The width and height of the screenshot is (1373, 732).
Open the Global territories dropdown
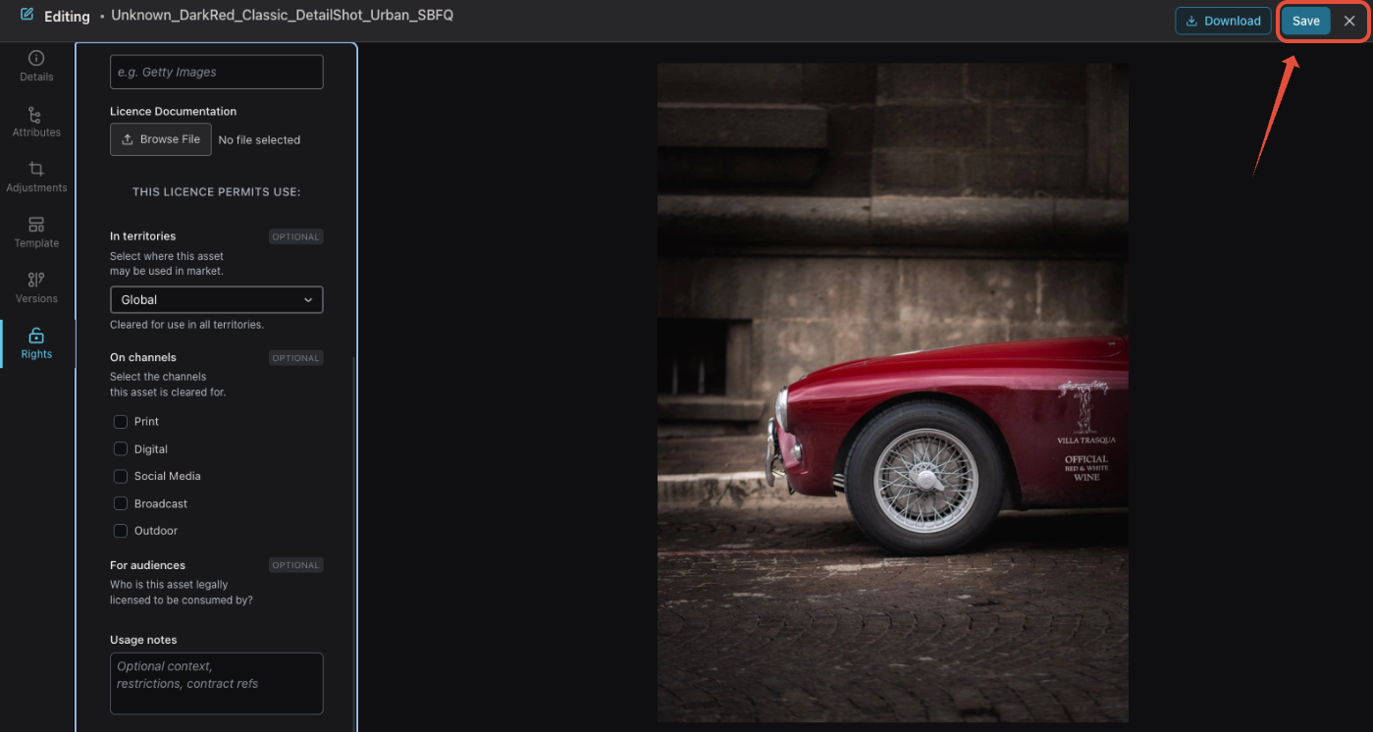tap(217, 299)
